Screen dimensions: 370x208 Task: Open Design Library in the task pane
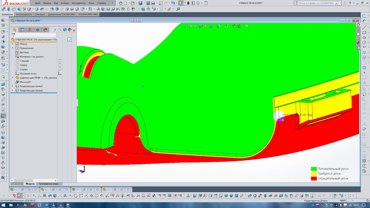pyautogui.click(x=358, y=29)
